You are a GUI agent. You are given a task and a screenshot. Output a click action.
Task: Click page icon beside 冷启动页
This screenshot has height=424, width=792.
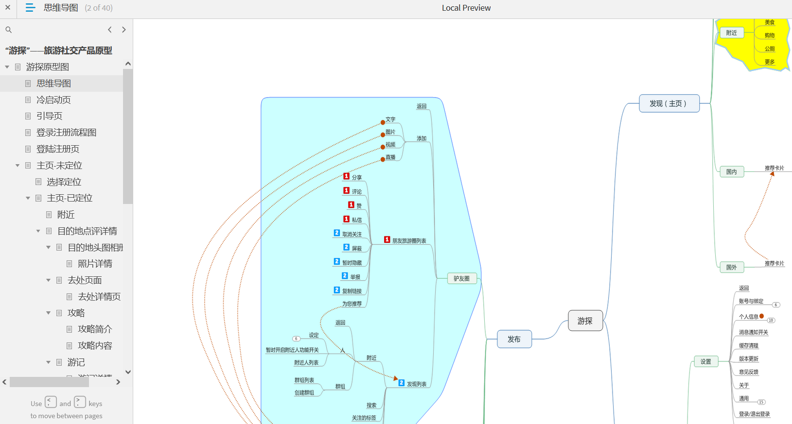click(x=28, y=100)
